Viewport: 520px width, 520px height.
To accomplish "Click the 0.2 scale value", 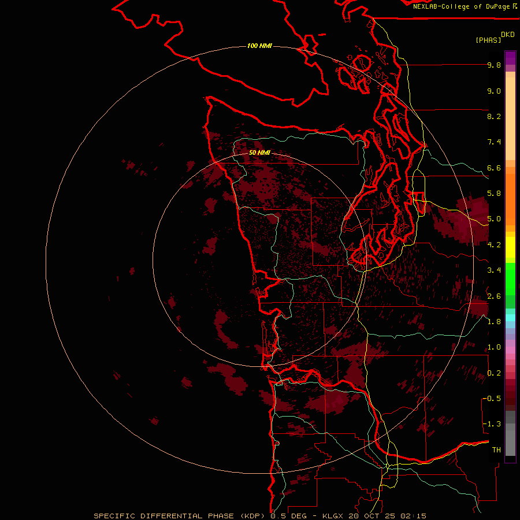I will coord(494,373).
